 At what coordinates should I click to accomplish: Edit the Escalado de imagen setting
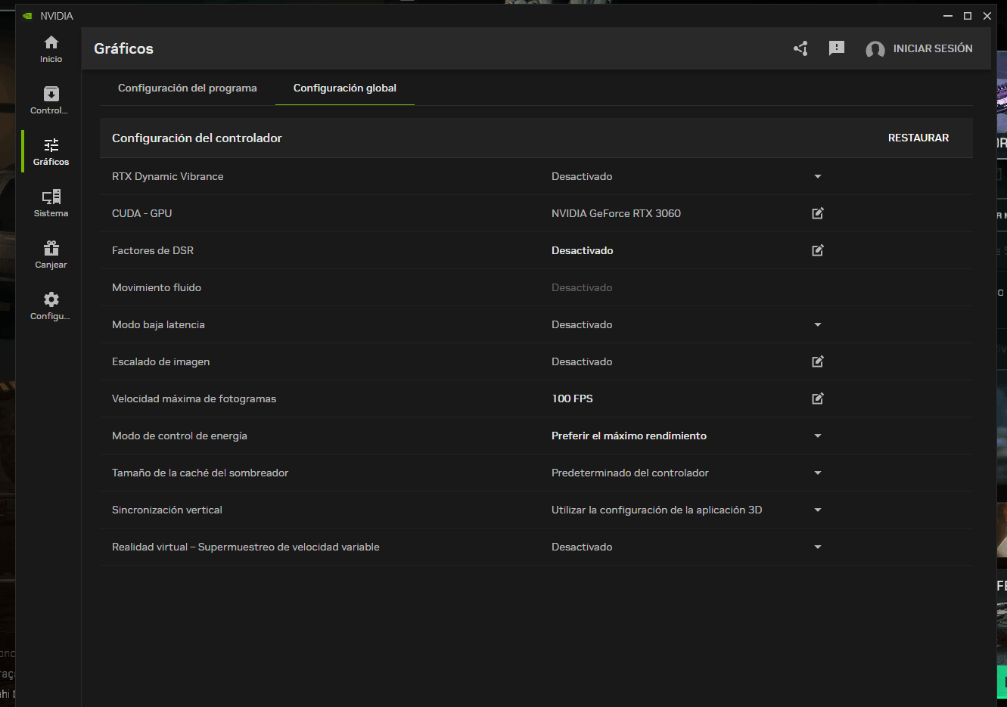coord(818,361)
